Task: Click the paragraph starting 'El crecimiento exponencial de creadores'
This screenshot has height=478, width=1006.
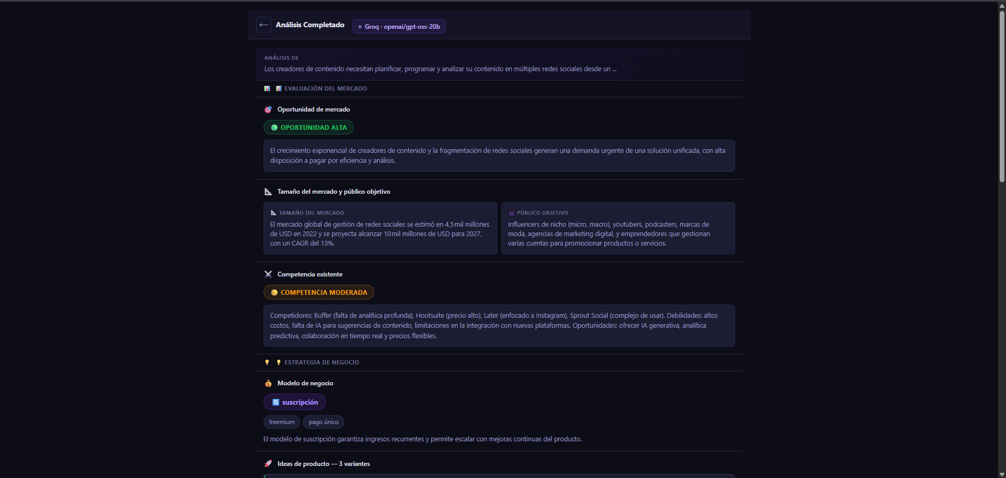Action: pos(498,155)
